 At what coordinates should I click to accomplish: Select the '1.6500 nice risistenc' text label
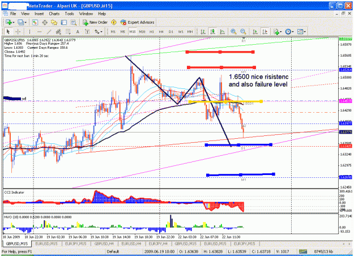coord(258,77)
